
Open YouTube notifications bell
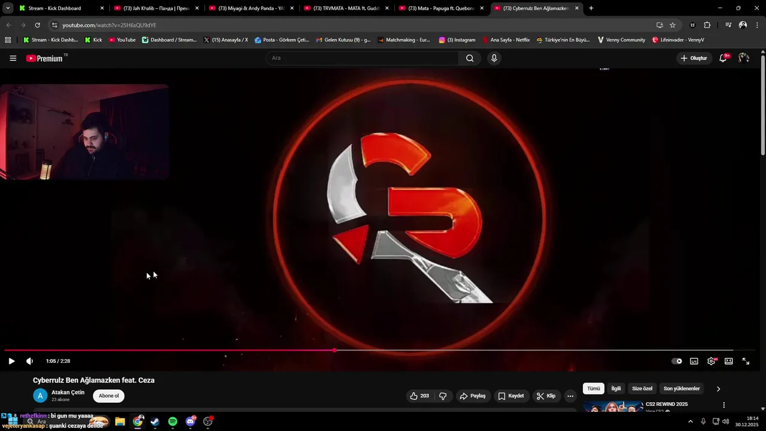[723, 58]
